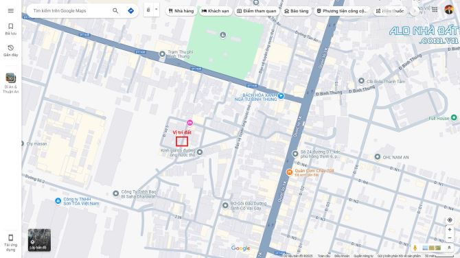Open the hamburger menu
The width and height of the screenshot is (460, 258).
click(10, 11)
